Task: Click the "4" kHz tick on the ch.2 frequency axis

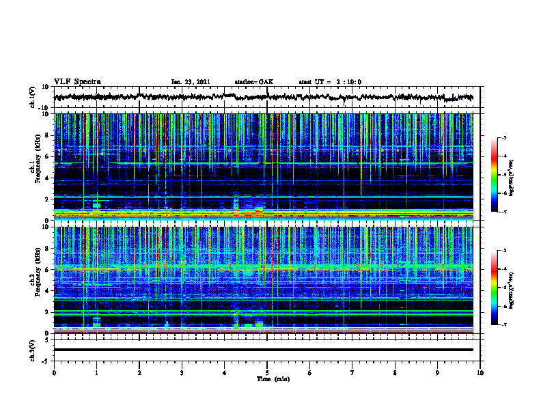Action: [47, 291]
